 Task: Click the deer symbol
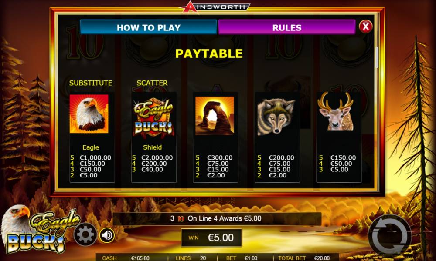pyautogui.click(x=336, y=111)
